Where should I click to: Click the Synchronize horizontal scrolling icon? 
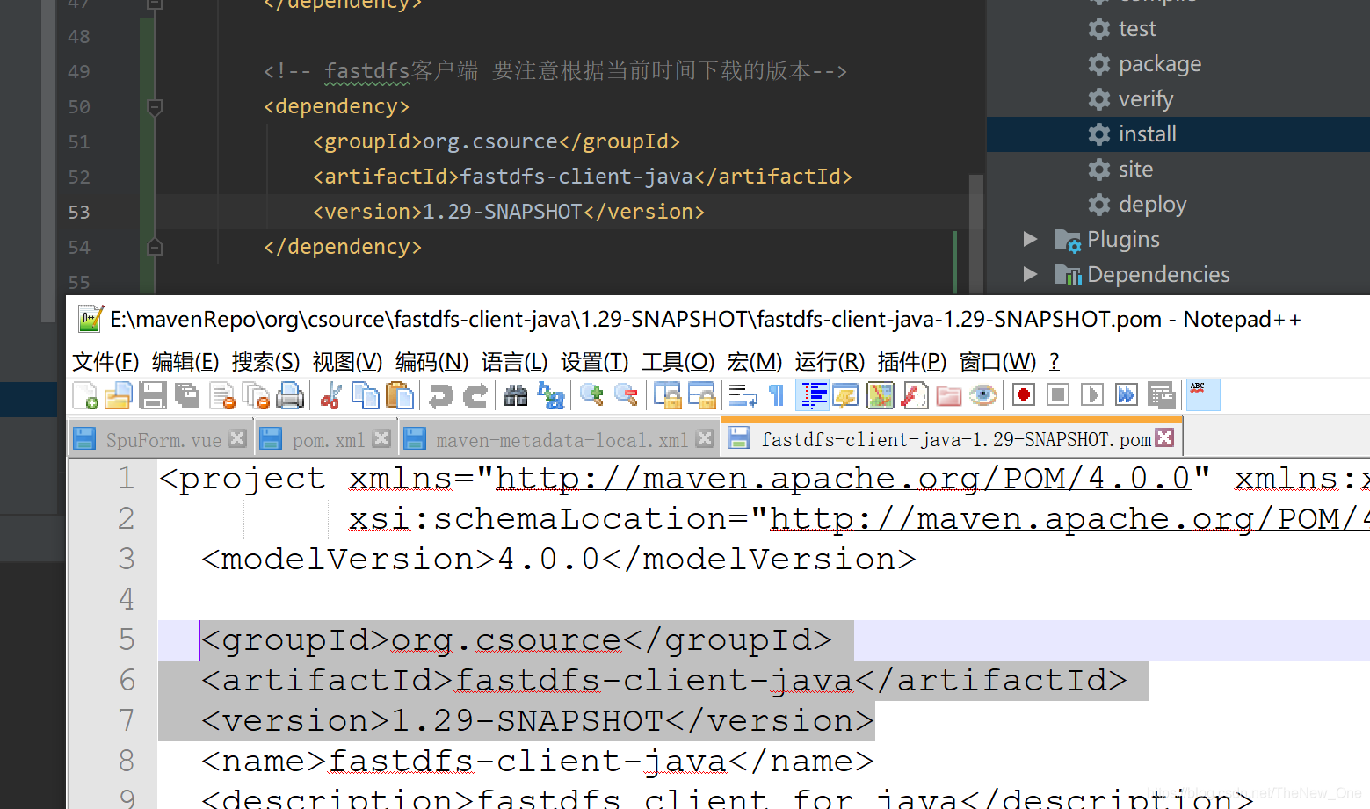pos(701,396)
